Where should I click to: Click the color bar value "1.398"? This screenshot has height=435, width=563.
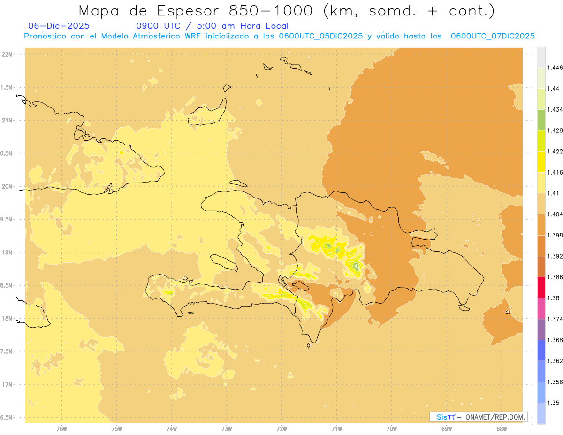coord(555,235)
